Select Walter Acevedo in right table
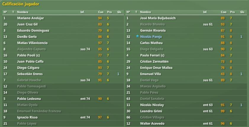Viewport: 249px width, 127px height. (186, 123)
